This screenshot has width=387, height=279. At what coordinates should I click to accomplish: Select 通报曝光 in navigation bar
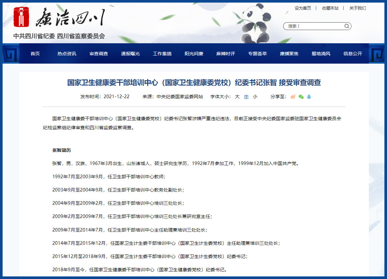130,54
